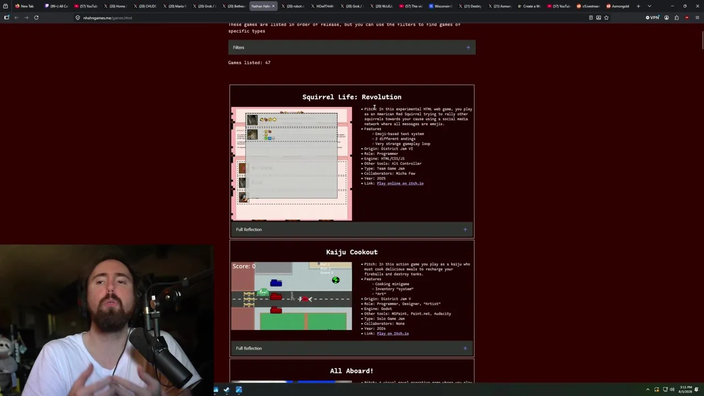Expand Squirrel Life Full Reflection section
The height and width of the screenshot is (396, 704).
tap(352, 229)
